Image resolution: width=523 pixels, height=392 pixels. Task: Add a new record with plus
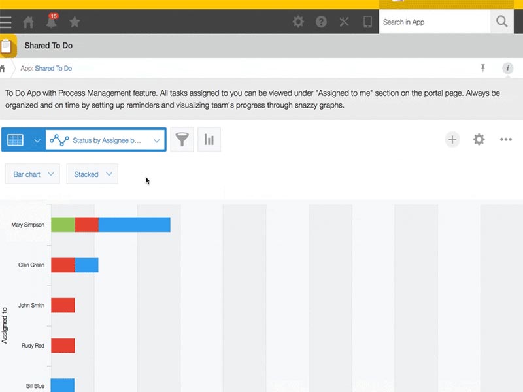point(452,139)
